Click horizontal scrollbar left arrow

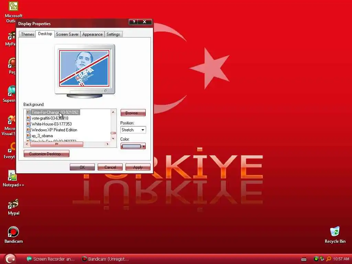tap(27, 144)
